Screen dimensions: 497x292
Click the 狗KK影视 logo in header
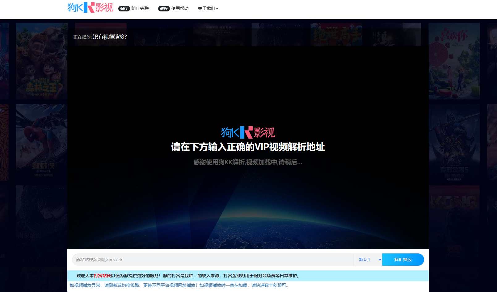tap(90, 8)
